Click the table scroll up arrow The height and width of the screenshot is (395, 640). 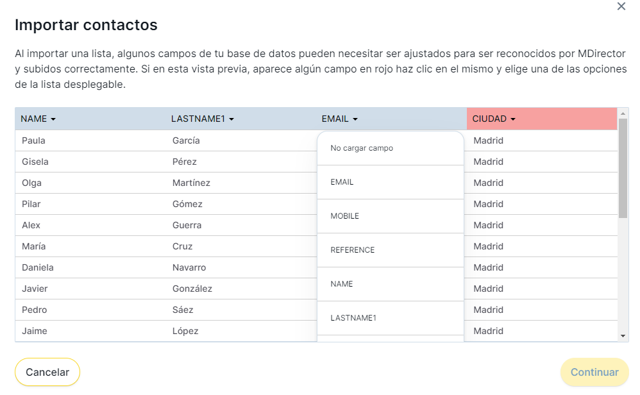[x=623, y=113]
